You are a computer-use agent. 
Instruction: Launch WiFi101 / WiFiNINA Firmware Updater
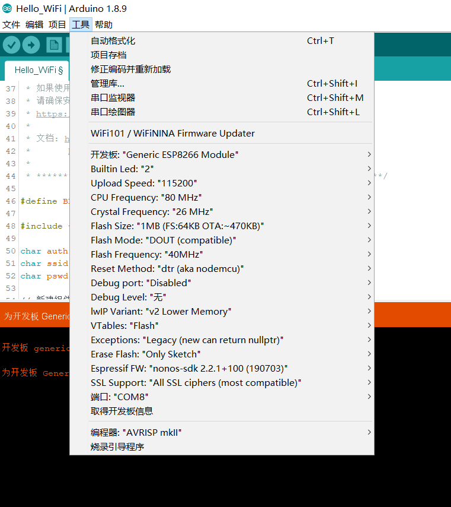click(222, 133)
